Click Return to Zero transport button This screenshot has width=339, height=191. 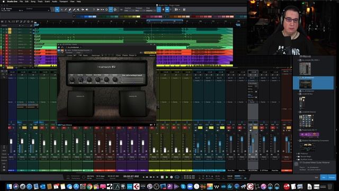[157, 177]
